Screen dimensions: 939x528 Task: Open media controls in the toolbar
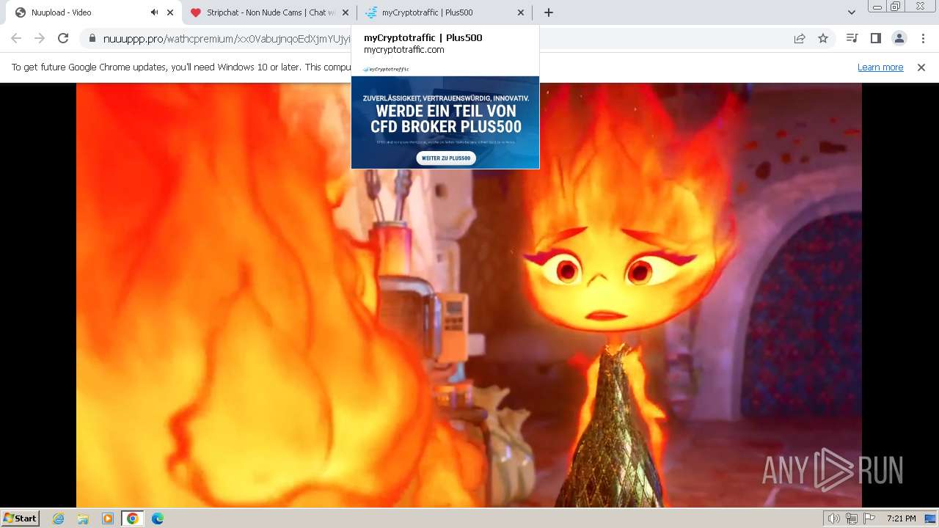click(x=852, y=38)
